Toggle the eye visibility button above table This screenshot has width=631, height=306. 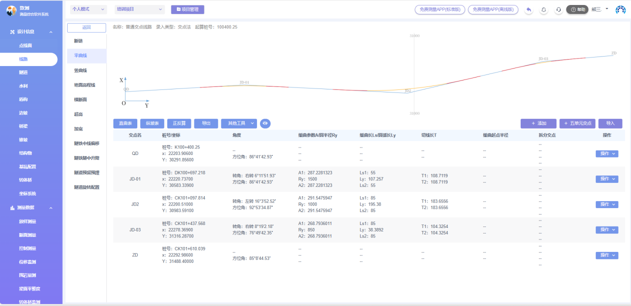pos(265,123)
